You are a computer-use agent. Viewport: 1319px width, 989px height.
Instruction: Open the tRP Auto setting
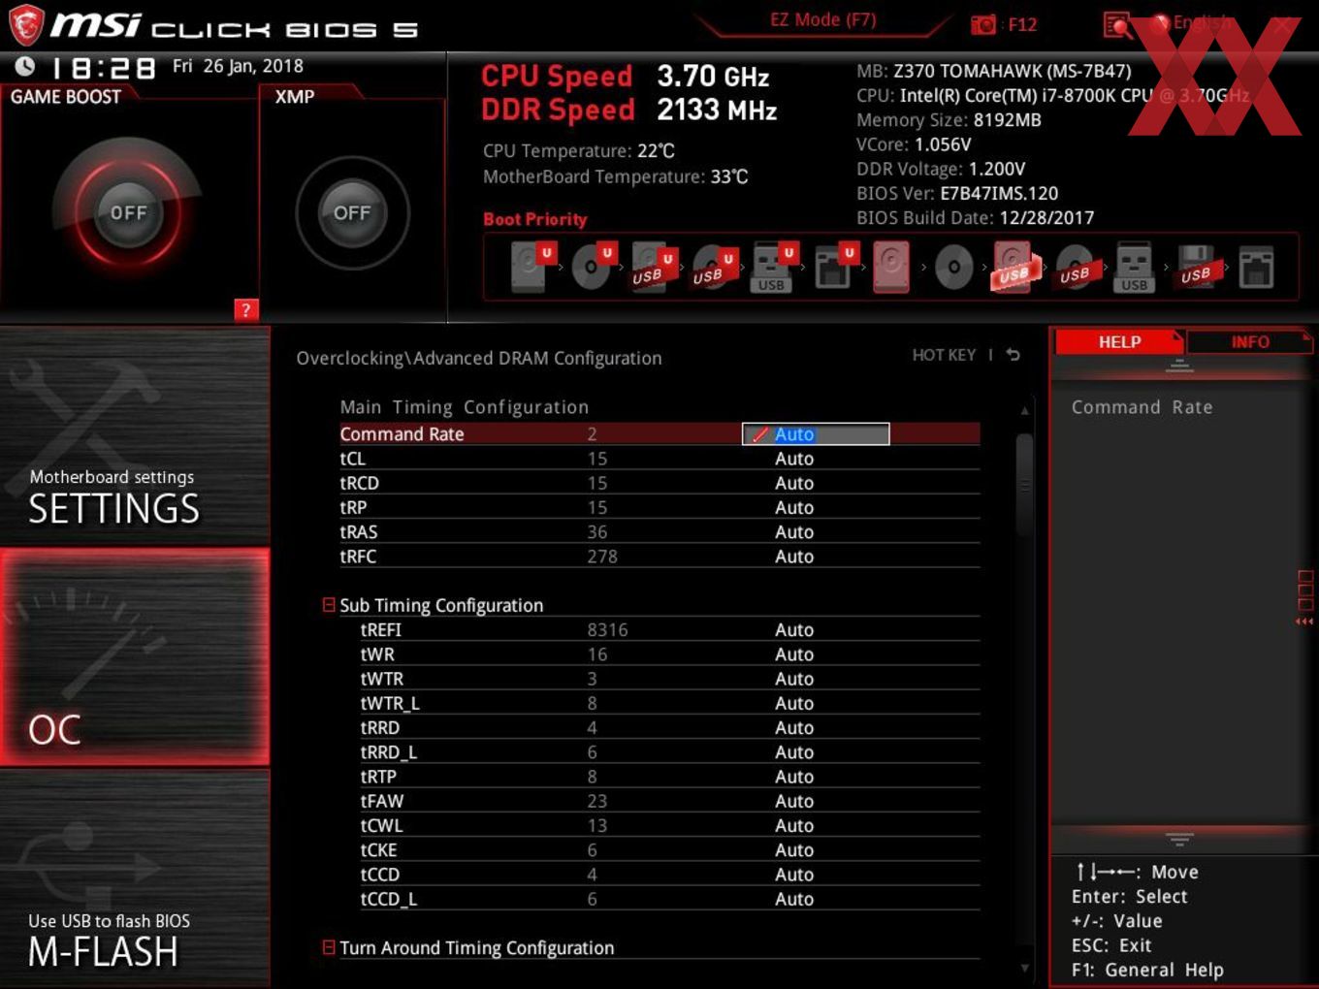pos(794,507)
